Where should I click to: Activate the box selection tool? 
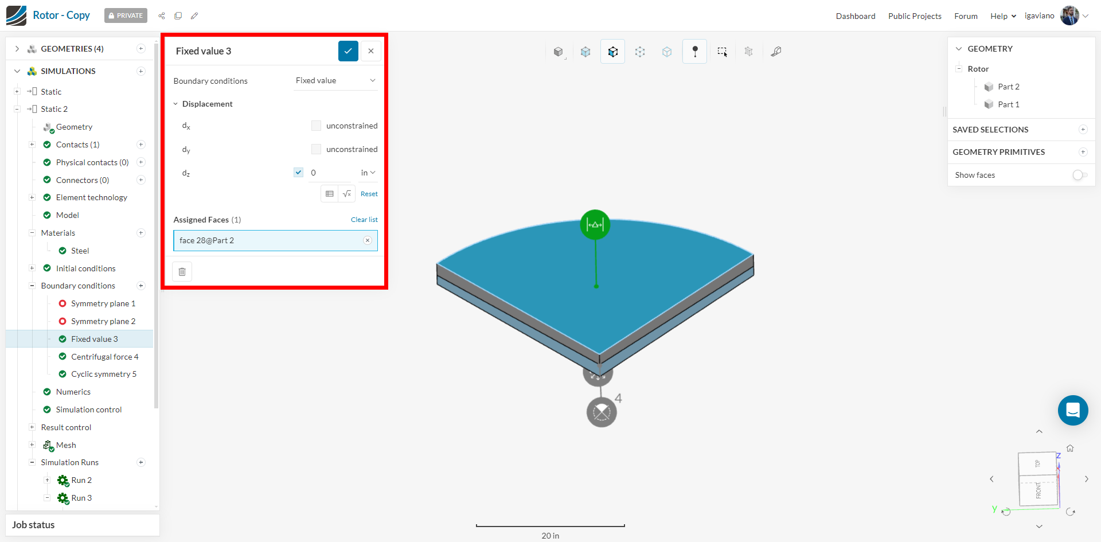(x=722, y=52)
